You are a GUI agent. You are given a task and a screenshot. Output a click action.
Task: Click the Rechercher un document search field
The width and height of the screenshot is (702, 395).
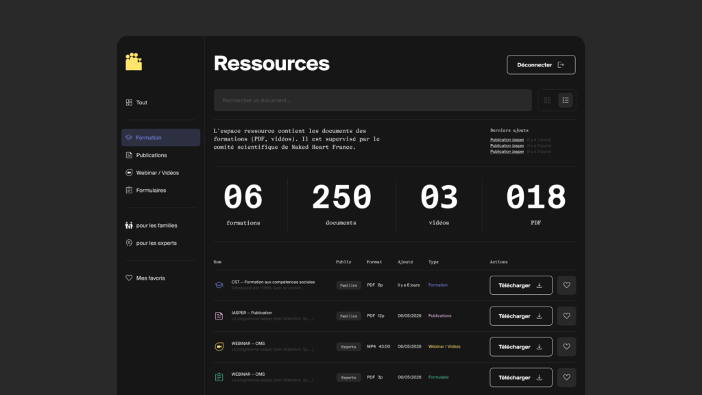point(372,100)
